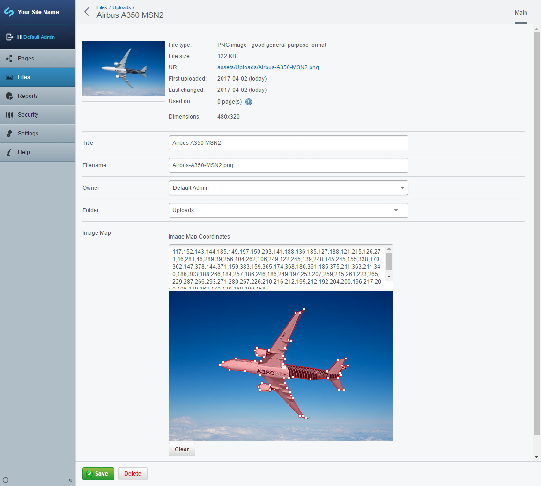Click the Your Site Name title

[x=38, y=12]
